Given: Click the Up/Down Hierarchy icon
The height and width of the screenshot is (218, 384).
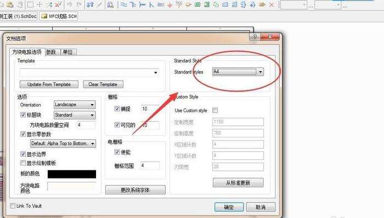Looking at the screenshot, I should (x=90, y=4).
